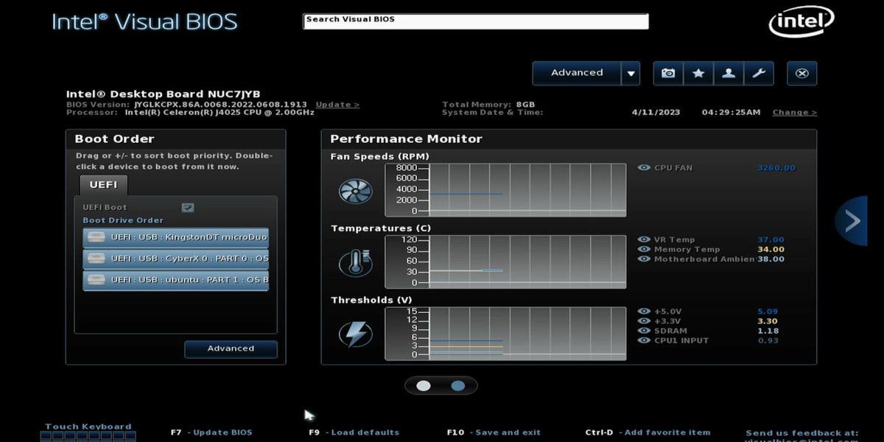This screenshot has height=442, width=884.
Task: Open settings via the wrench icon
Action: pos(760,73)
